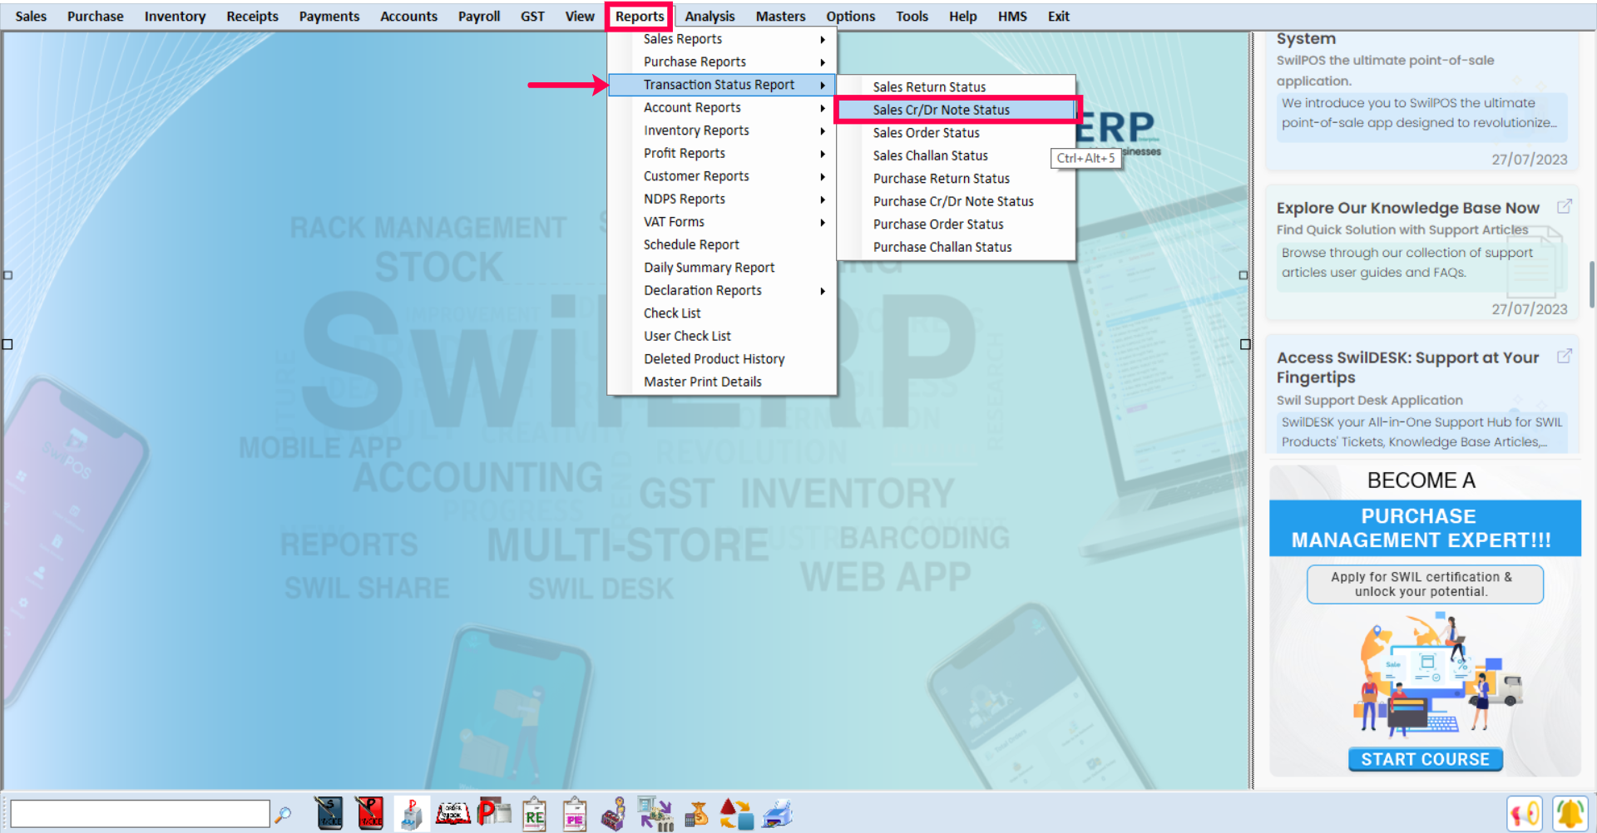Click the START COURSE button
1597x833 pixels.
[1425, 759]
